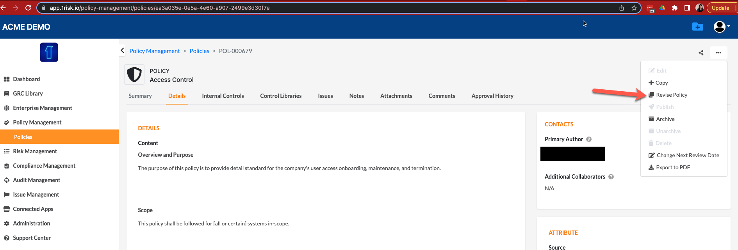Click the browser share page icon

(x=622, y=8)
